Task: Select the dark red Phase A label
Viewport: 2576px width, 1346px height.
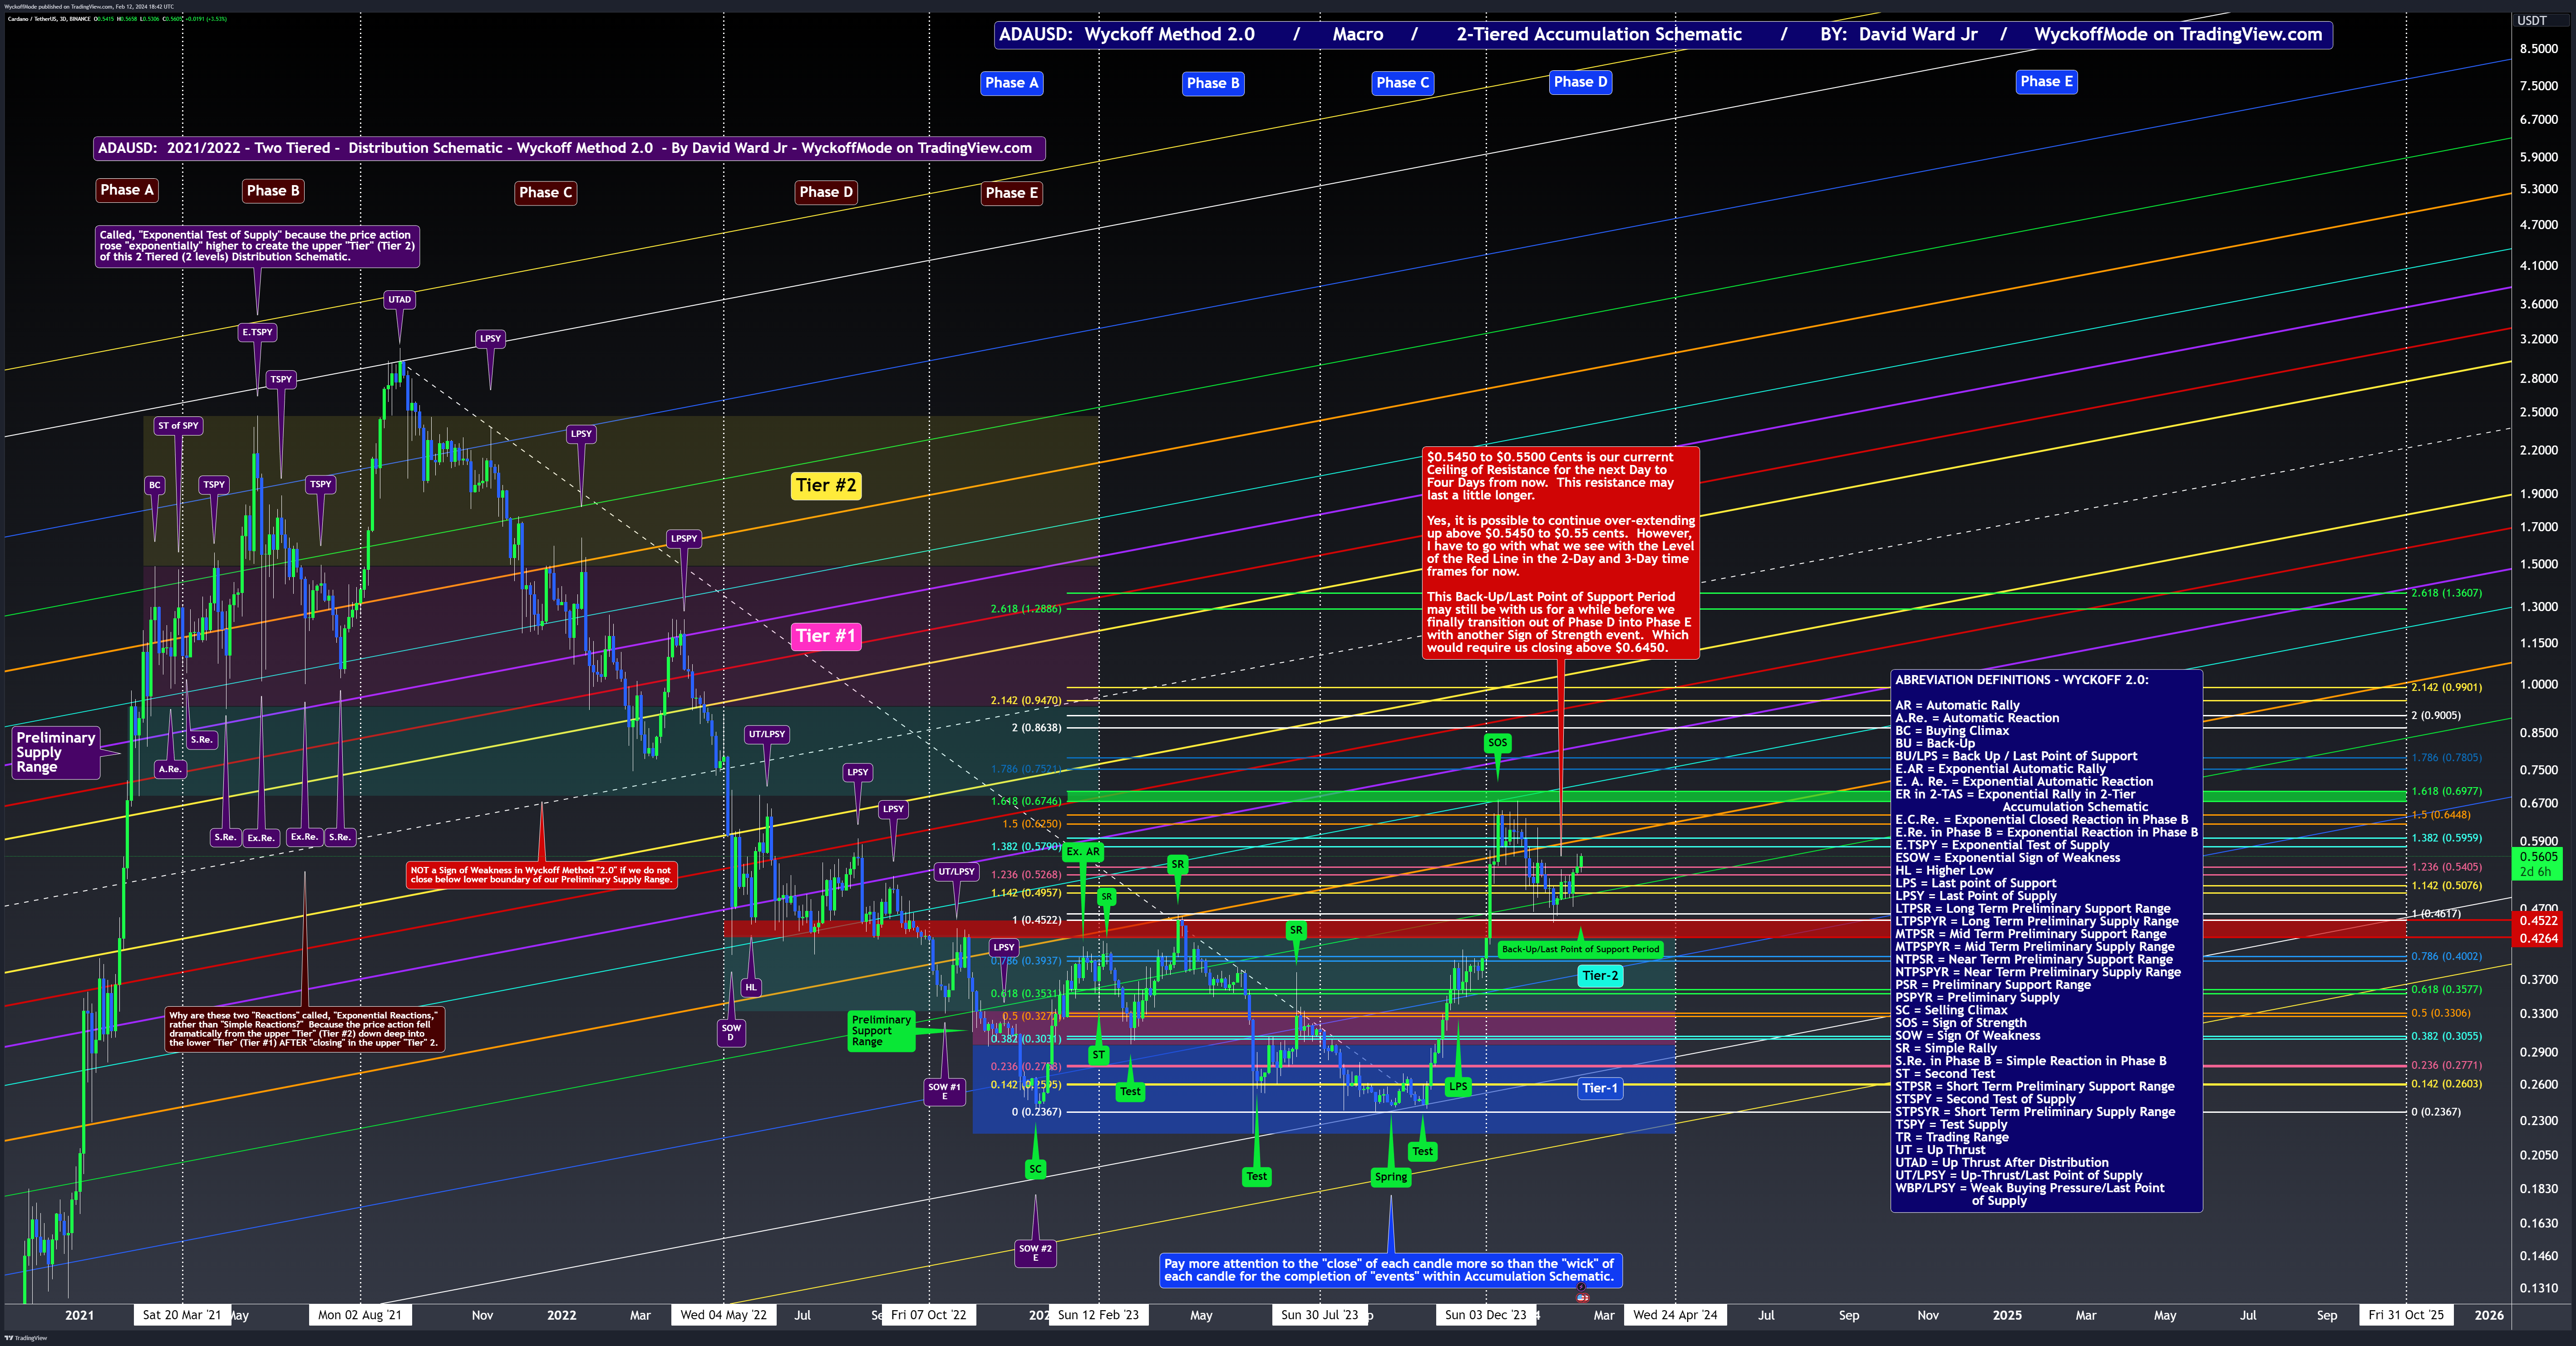Action: 127,190
